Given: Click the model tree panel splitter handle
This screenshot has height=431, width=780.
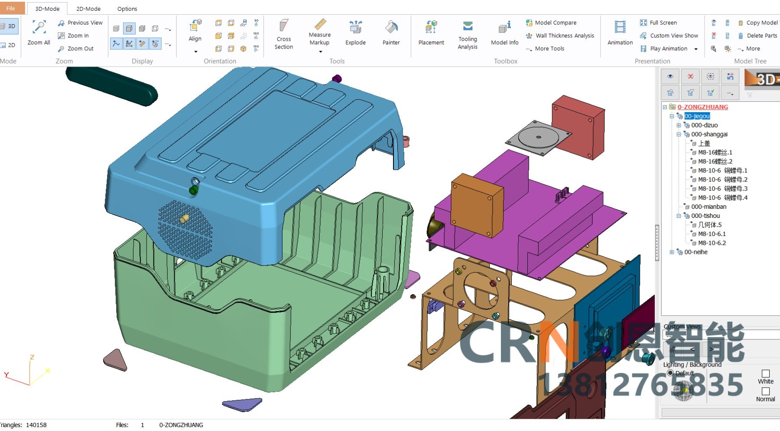Looking at the screenshot, I should pyautogui.click(x=657, y=243).
